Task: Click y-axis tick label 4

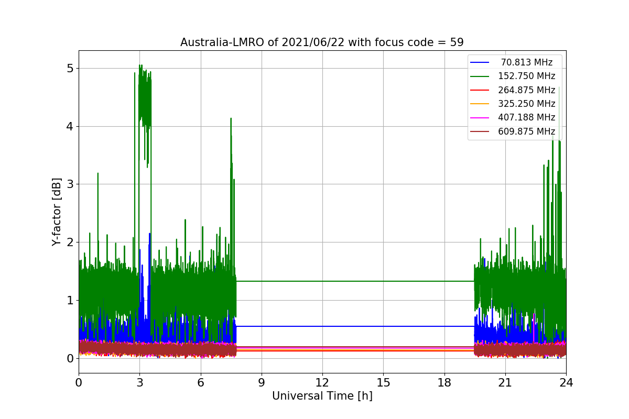Action: pos(70,126)
